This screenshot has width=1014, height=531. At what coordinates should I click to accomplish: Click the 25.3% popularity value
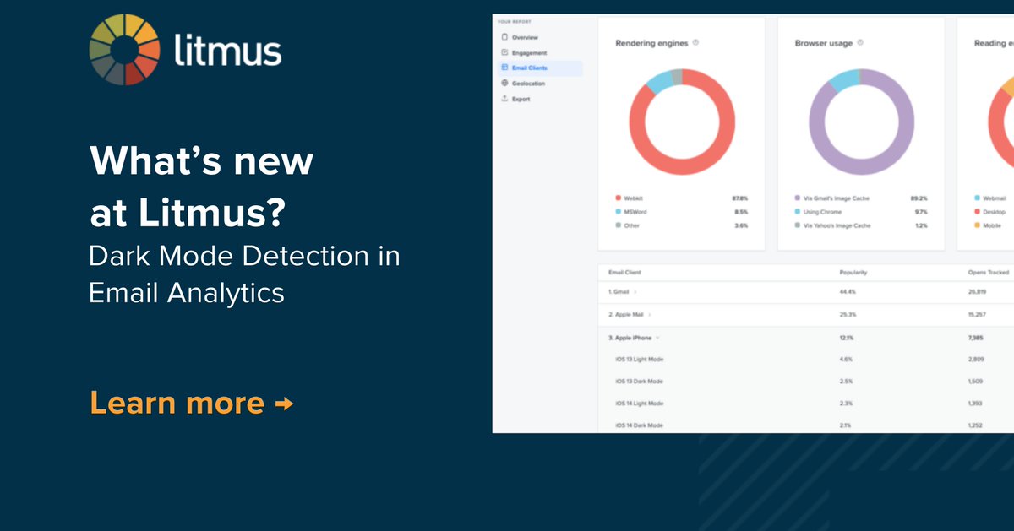(848, 315)
